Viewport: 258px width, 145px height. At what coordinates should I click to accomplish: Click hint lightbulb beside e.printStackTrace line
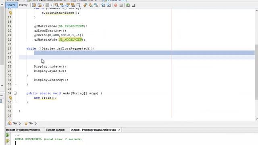pyautogui.click(x=10, y=12)
